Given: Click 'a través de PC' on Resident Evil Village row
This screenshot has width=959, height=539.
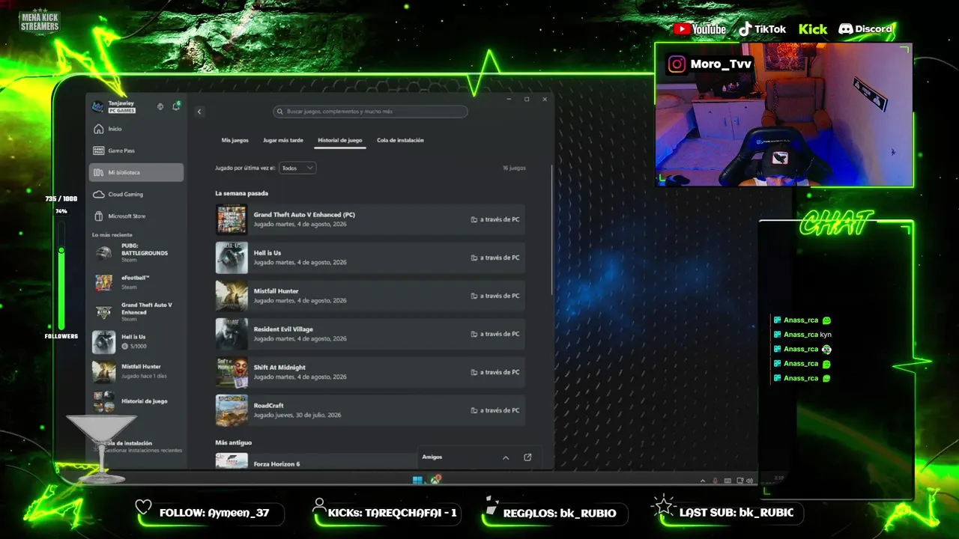Looking at the screenshot, I should pyautogui.click(x=495, y=334).
